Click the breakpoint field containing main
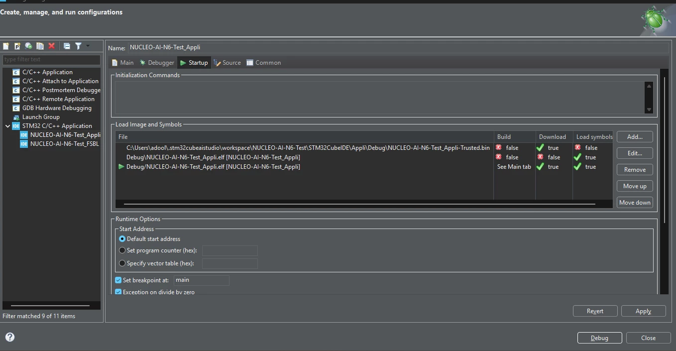676x351 pixels. [x=202, y=280]
